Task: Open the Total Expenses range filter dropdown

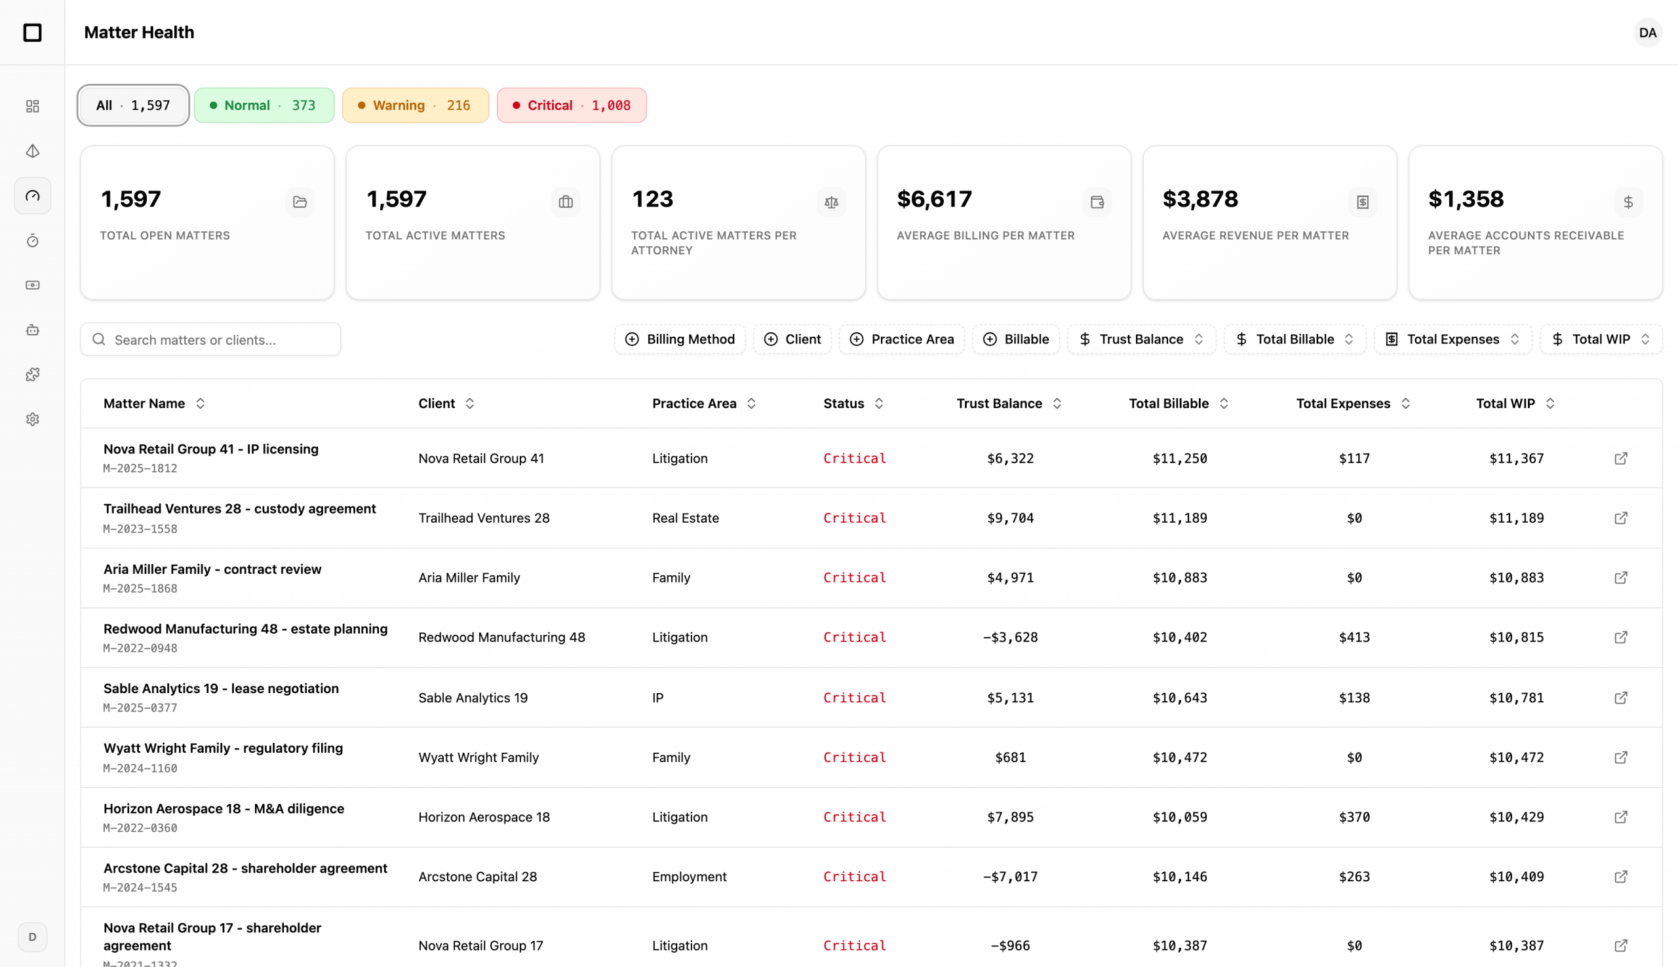Action: (1453, 339)
